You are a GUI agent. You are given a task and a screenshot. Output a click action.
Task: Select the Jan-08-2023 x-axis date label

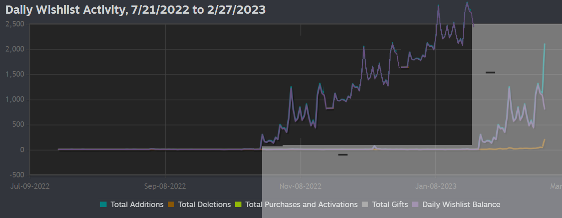[x=436, y=186]
